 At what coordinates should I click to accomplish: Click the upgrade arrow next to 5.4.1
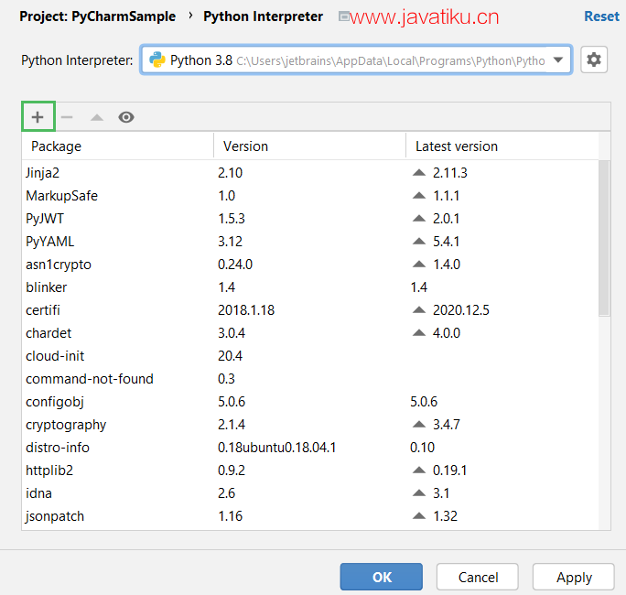(x=419, y=241)
